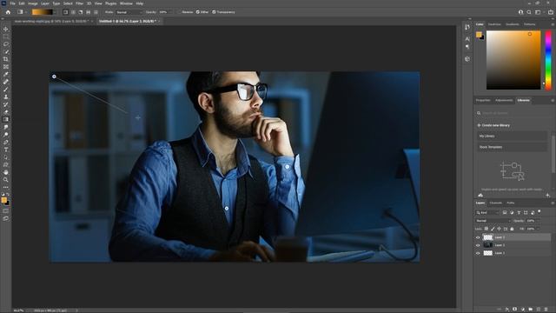Open the Color panel options menu
The width and height of the screenshot is (556, 313).
pyautogui.click(x=553, y=24)
